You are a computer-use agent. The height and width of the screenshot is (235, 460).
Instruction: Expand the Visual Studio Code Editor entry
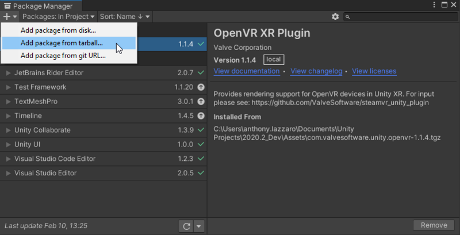[x=8, y=159]
